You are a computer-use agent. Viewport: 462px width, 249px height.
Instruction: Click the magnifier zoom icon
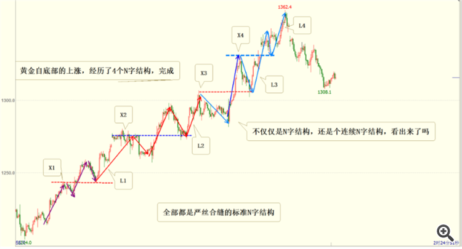coord(445,233)
